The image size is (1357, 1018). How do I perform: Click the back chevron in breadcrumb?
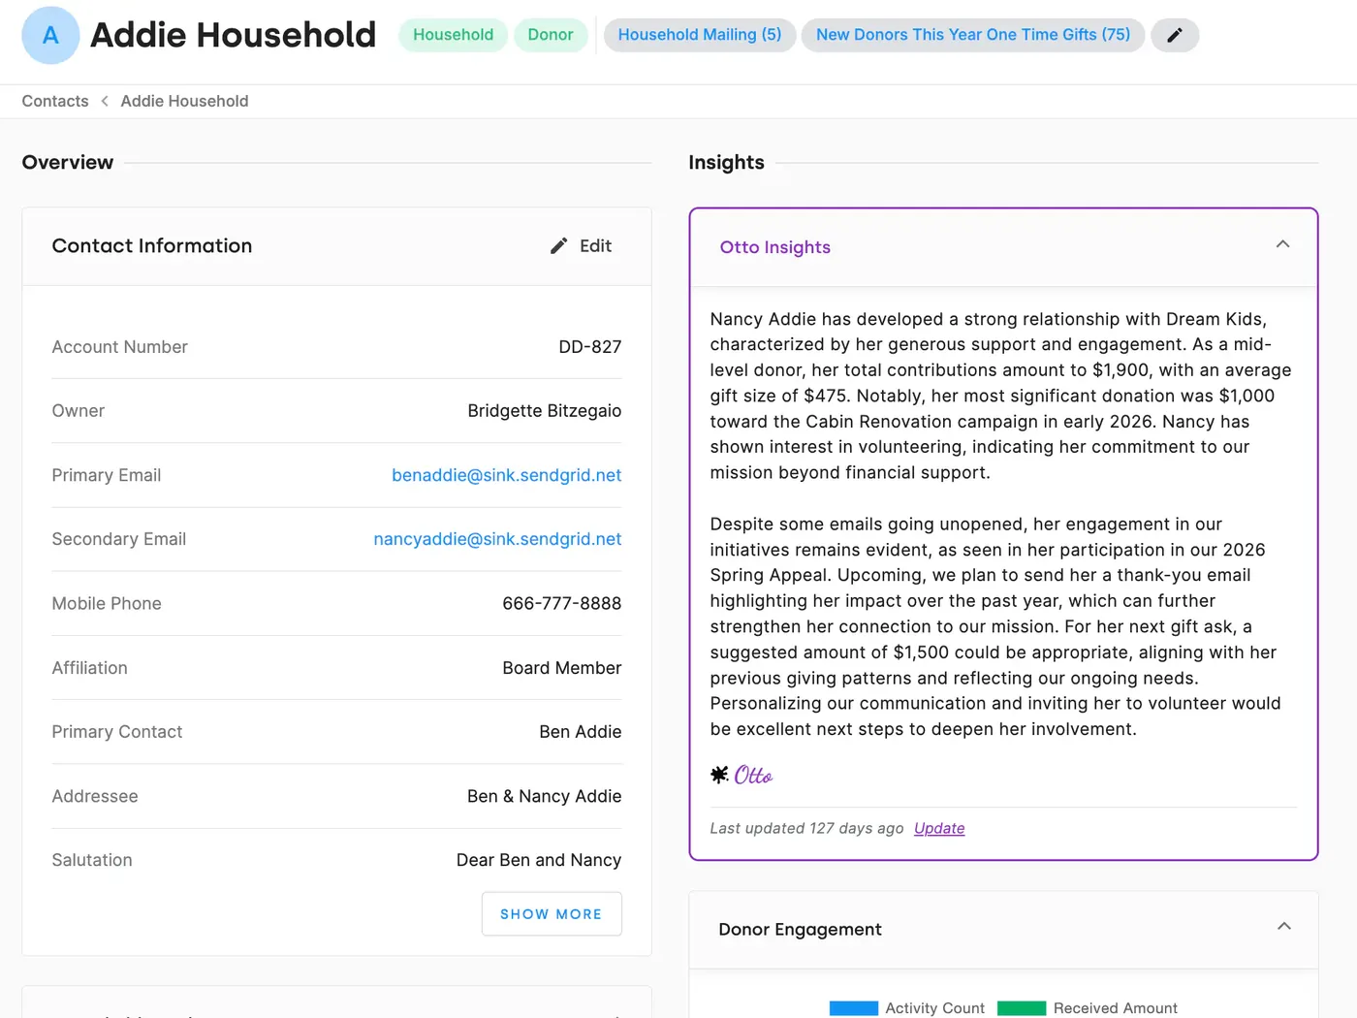pyautogui.click(x=105, y=101)
